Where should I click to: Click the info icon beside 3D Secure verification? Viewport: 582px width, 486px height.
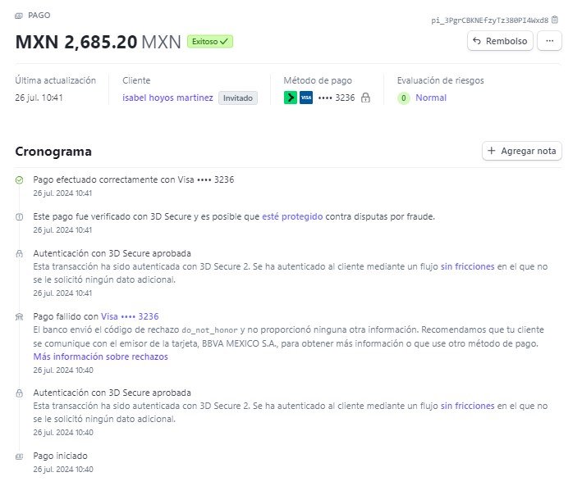click(x=20, y=217)
